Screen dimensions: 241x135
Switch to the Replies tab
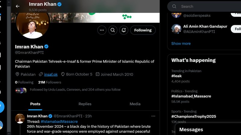(85, 104)
